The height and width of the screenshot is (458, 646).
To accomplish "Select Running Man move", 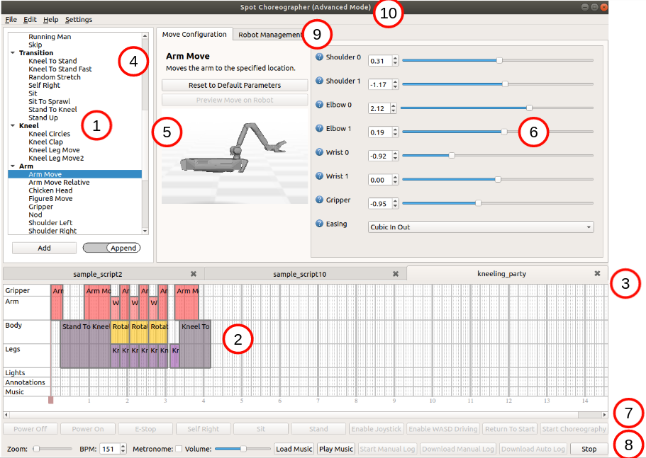I will point(50,37).
